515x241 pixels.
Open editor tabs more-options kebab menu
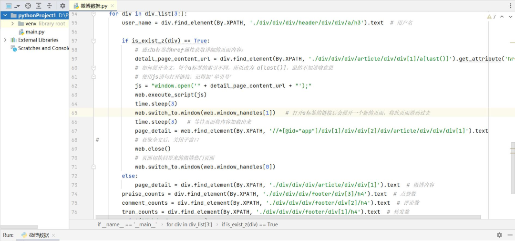[x=510, y=6]
